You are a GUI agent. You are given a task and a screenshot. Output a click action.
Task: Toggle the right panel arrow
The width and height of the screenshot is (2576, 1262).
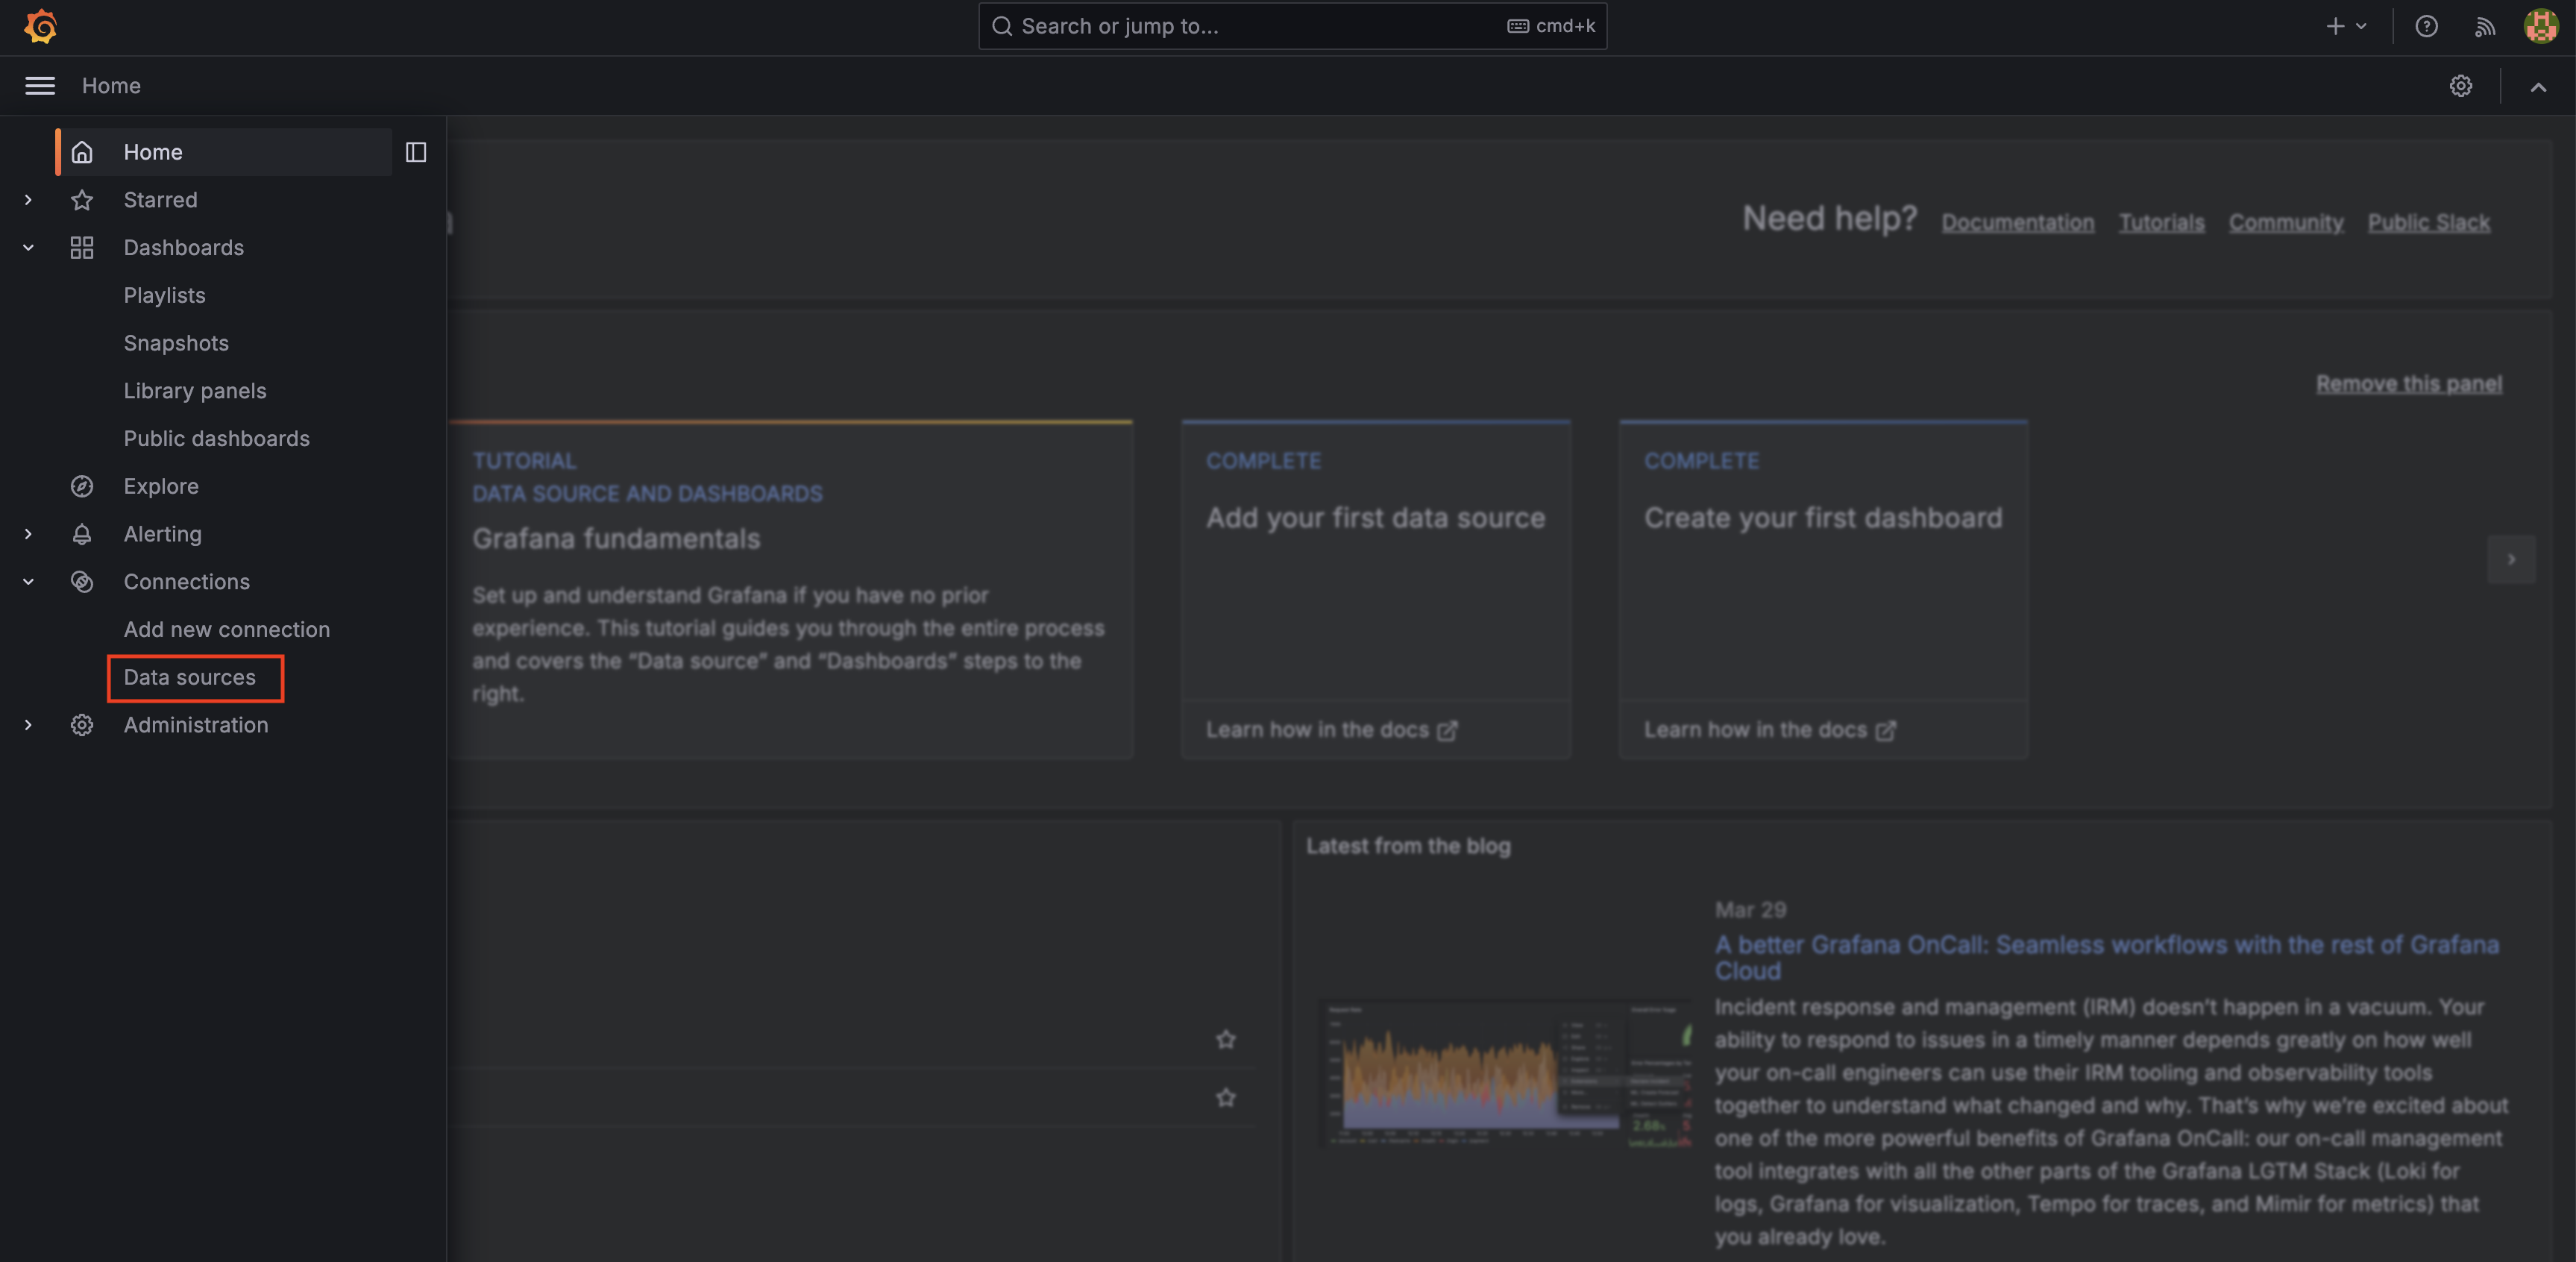point(2510,560)
